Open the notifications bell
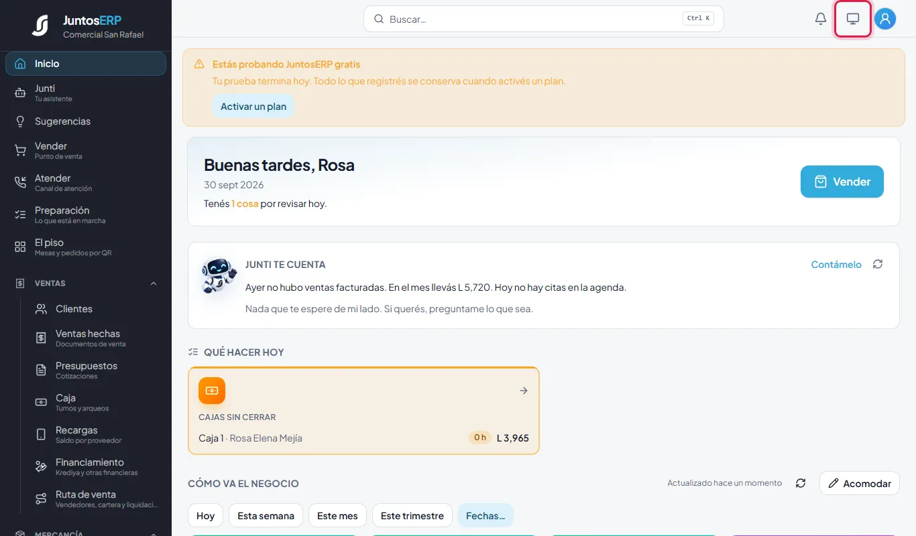Screen dimensions: 916x536 point(820,19)
